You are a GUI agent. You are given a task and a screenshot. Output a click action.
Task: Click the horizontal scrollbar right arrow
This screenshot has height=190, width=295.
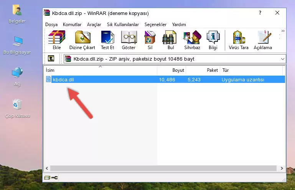tap(282, 168)
